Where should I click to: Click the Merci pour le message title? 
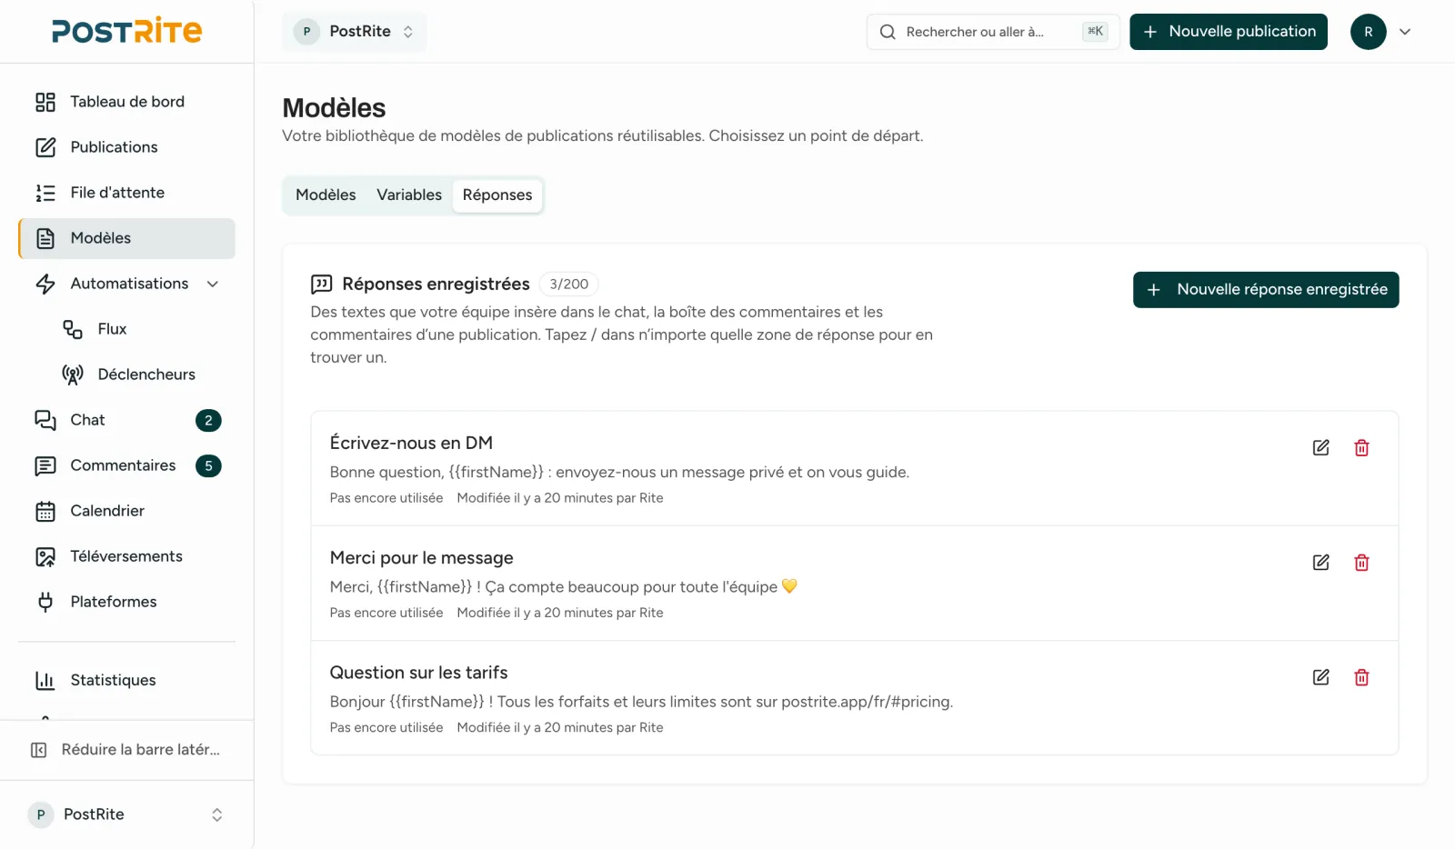tap(422, 558)
